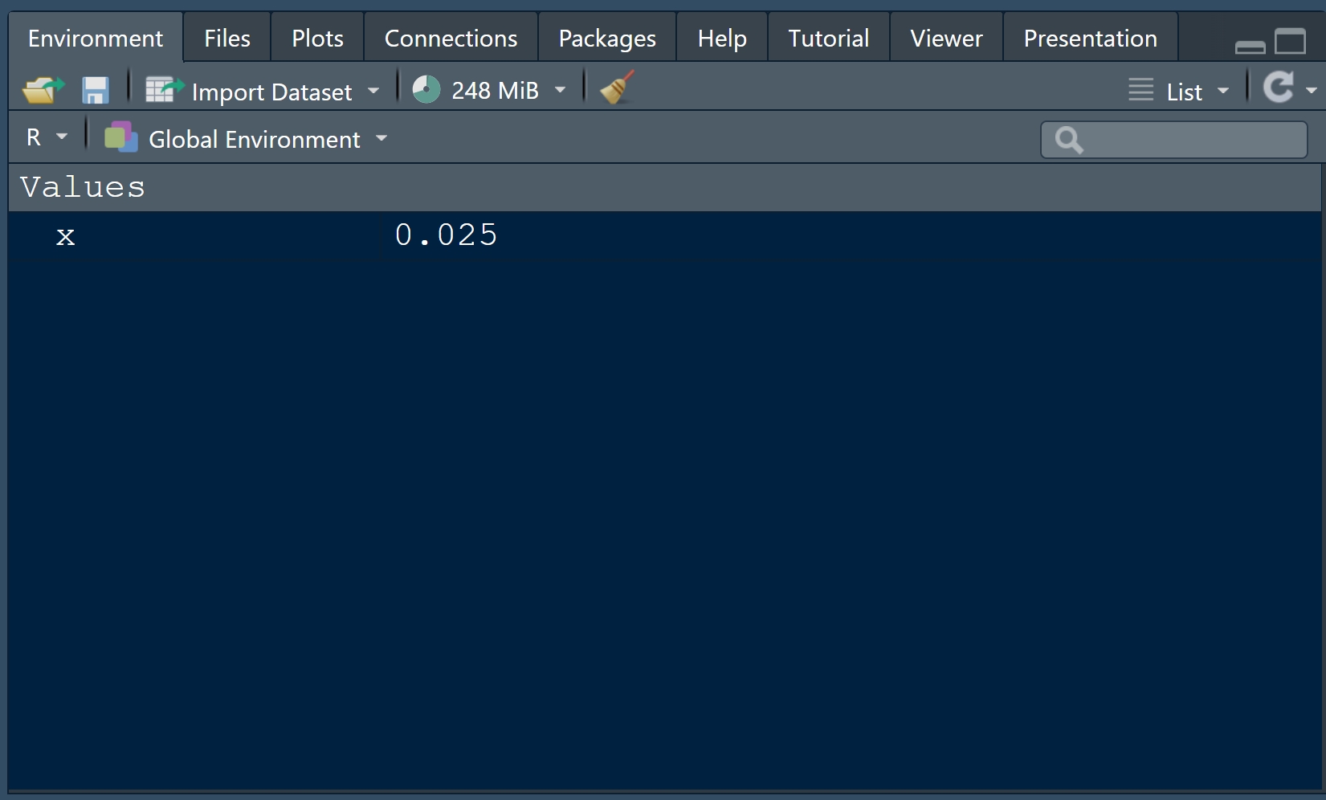Open the Viewer tab
The image size is (1326, 800).
[945, 39]
